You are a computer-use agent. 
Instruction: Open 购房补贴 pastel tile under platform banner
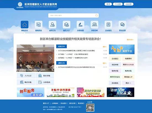coord(128,71)
